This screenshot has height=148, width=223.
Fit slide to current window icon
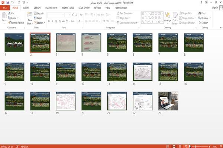(221, 147)
